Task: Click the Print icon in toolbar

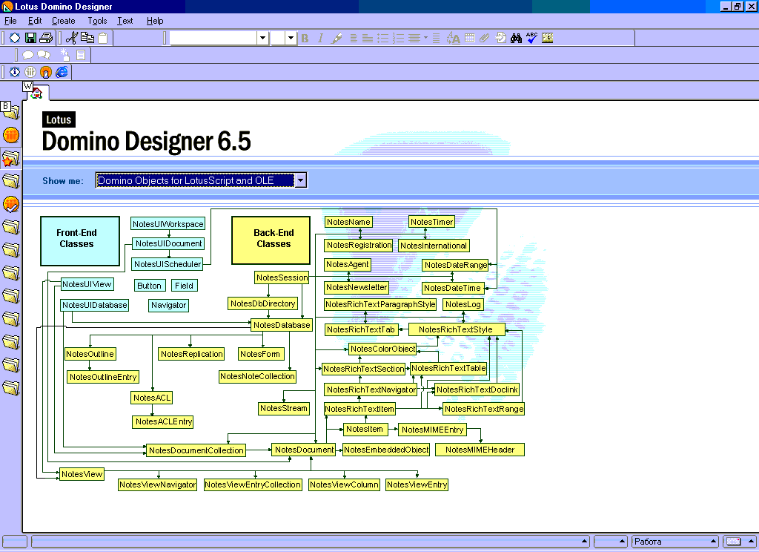Action: click(x=46, y=38)
